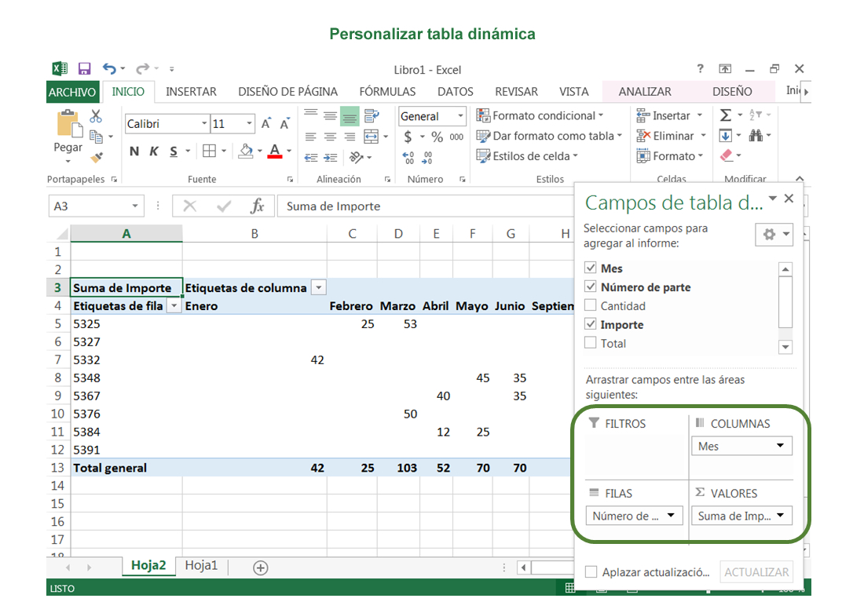
Task: Redo the last undone action
Action: click(143, 69)
